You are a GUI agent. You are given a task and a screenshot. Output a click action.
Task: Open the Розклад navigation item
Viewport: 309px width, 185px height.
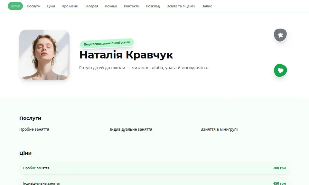[x=153, y=6]
